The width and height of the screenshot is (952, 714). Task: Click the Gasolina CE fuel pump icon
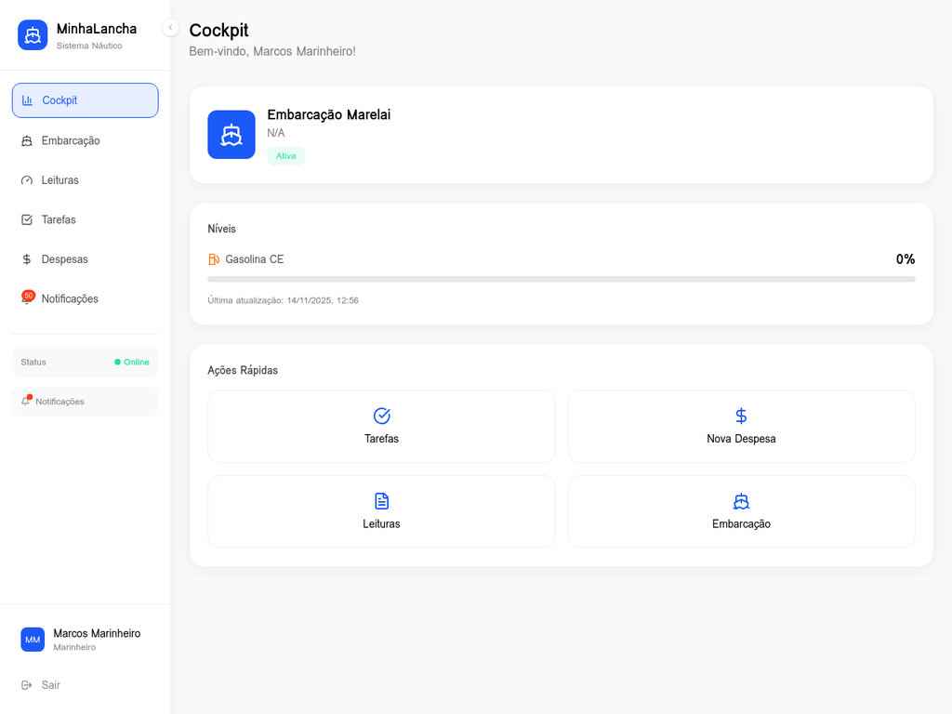[x=214, y=259]
